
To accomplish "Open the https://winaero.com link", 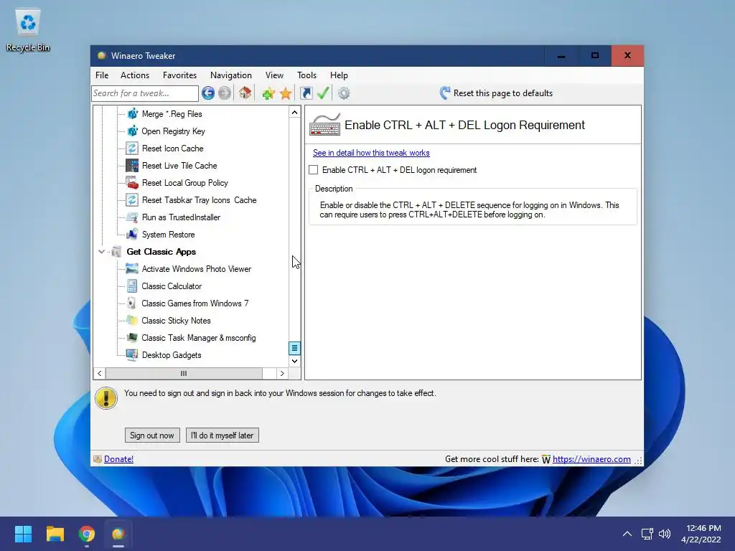I will click(591, 459).
